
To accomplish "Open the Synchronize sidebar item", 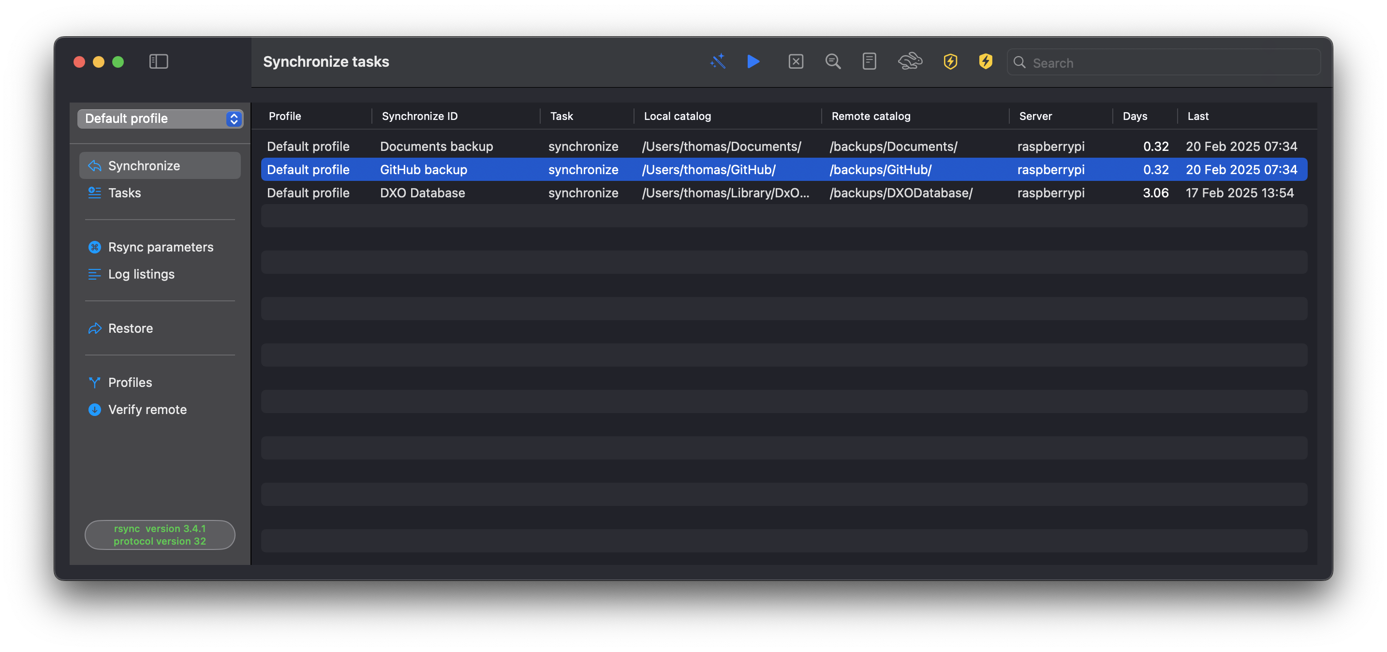I will 160,166.
